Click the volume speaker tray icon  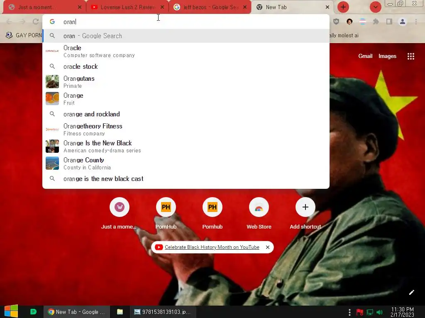pyautogui.click(x=380, y=312)
